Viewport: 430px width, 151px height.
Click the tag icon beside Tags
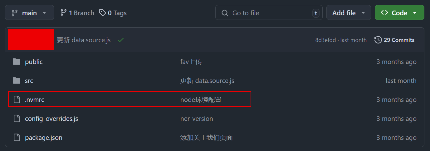click(x=102, y=13)
